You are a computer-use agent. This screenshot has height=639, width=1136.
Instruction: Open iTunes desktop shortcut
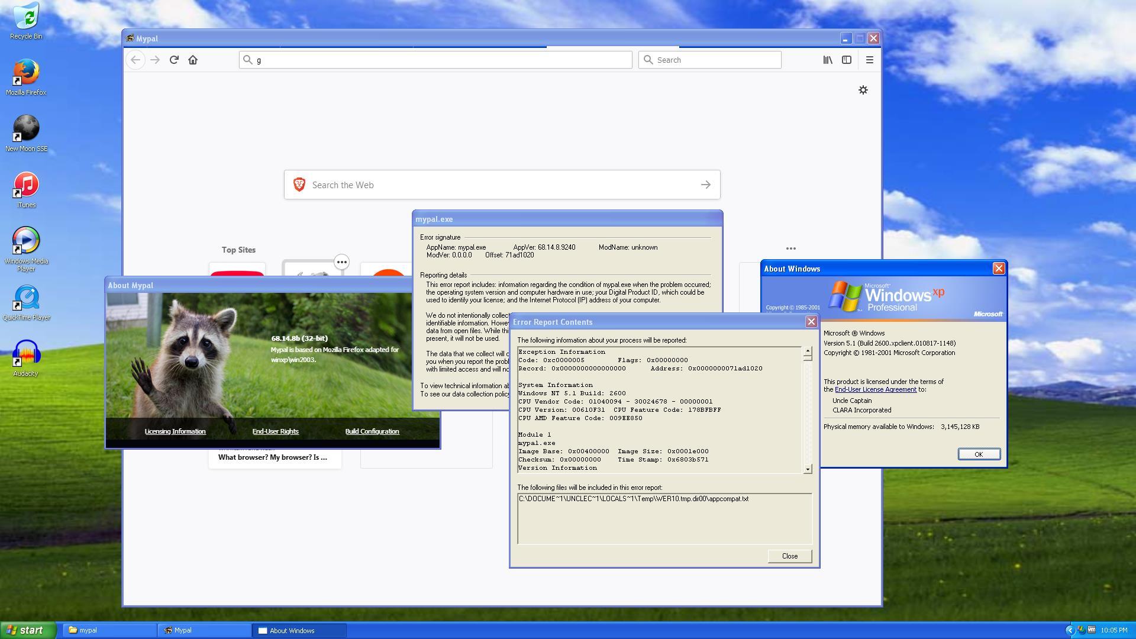click(x=26, y=190)
